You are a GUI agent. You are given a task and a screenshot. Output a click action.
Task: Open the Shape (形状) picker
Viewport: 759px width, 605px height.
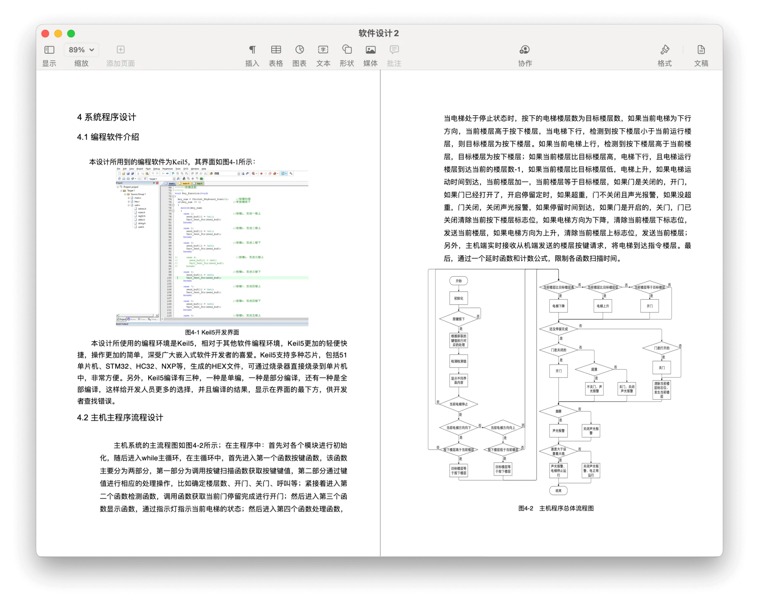click(x=347, y=50)
